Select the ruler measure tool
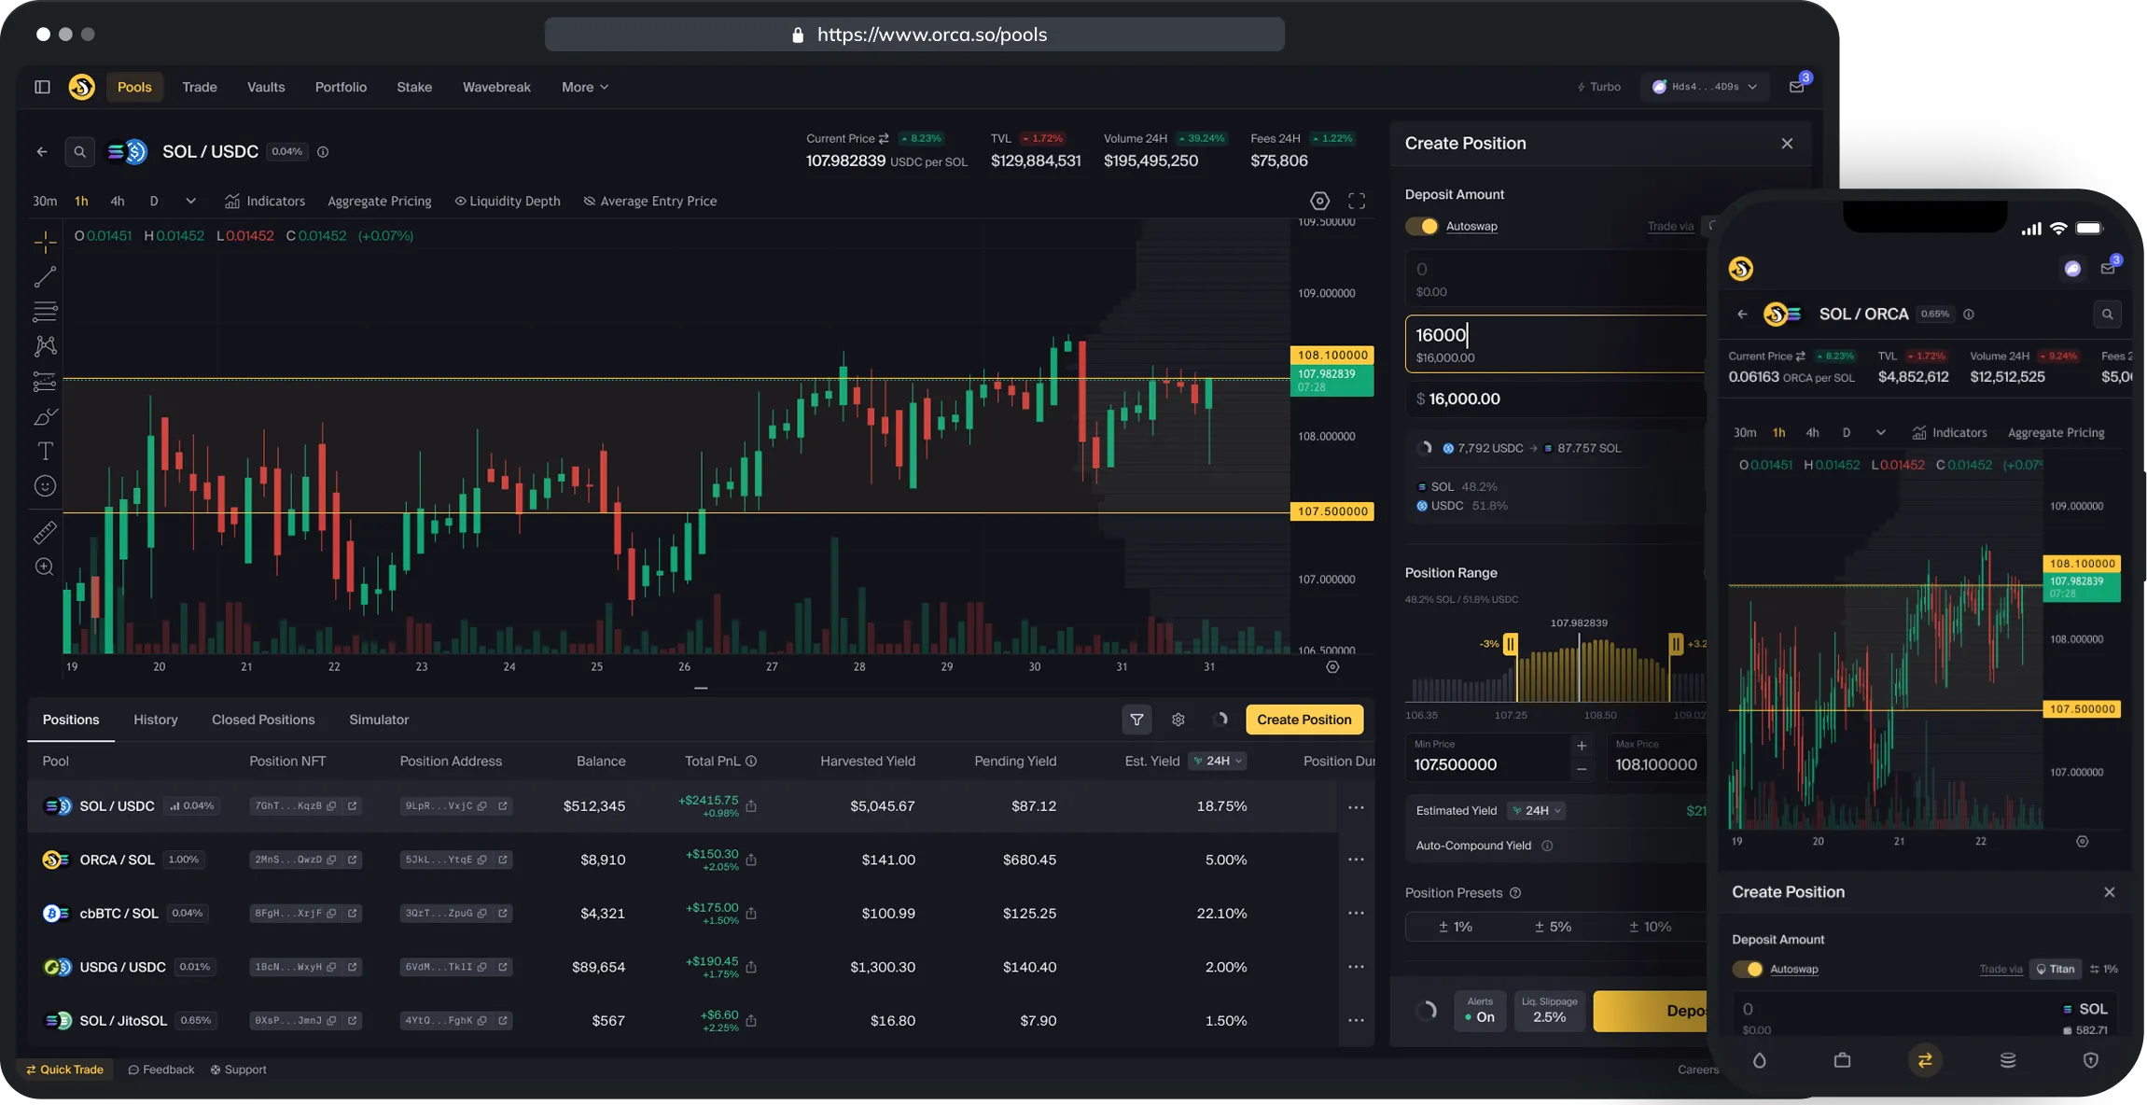 point(45,533)
